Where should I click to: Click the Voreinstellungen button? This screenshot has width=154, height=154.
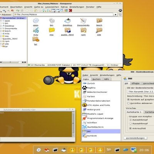[135, 138]
